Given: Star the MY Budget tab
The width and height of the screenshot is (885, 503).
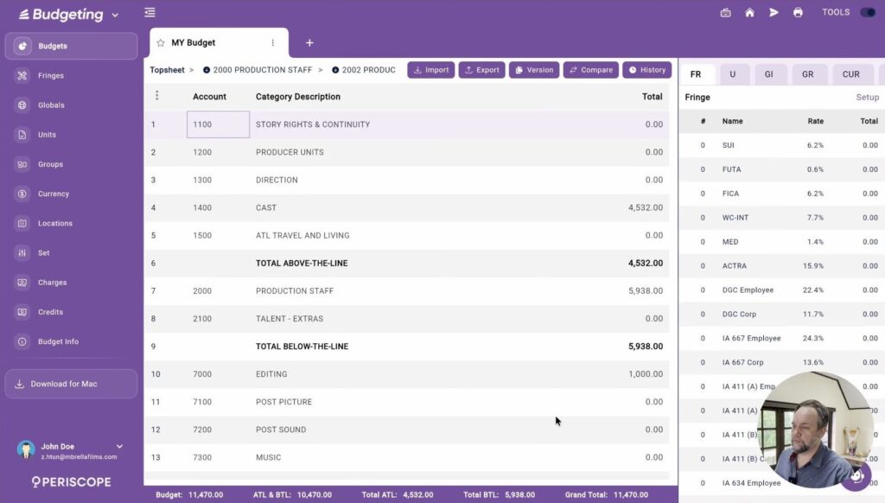Looking at the screenshot, I should coord(161,43).
